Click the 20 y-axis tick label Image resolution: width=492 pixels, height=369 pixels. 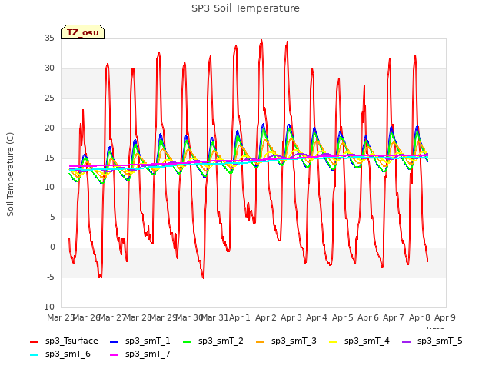coord(49,128)
